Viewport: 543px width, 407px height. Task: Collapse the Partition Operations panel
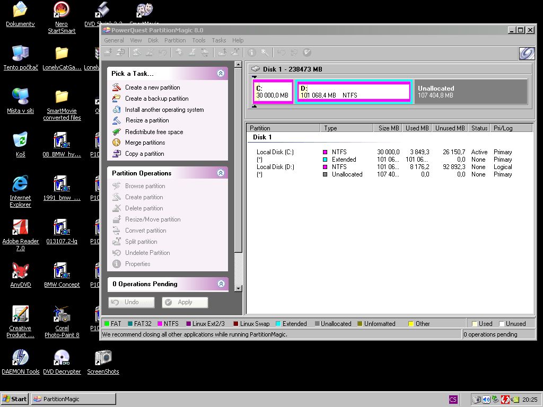pos(221,173)
